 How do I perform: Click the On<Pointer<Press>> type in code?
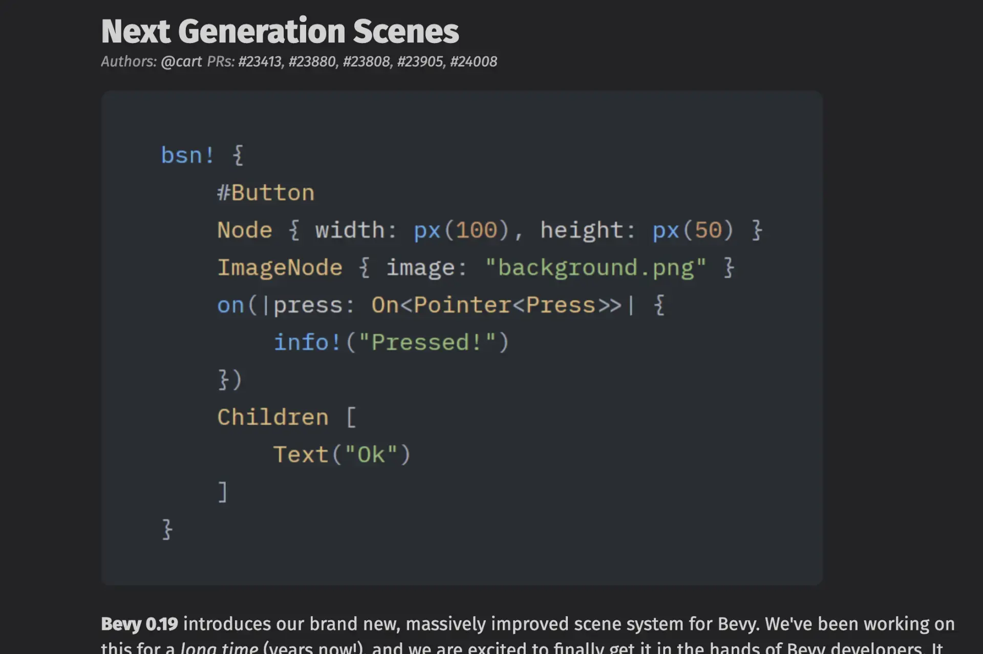pyautogui.click(x=496, y=305)
